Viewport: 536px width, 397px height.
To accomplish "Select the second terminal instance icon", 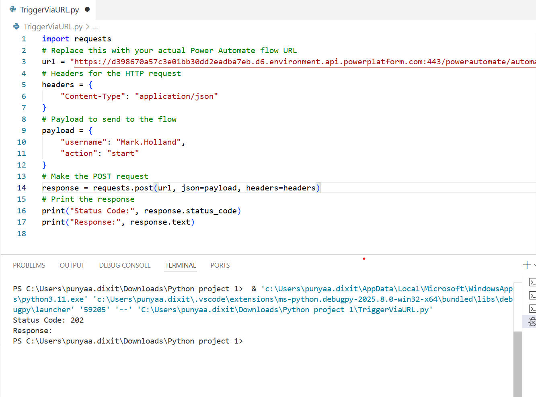I will click(x=532, y=296).
